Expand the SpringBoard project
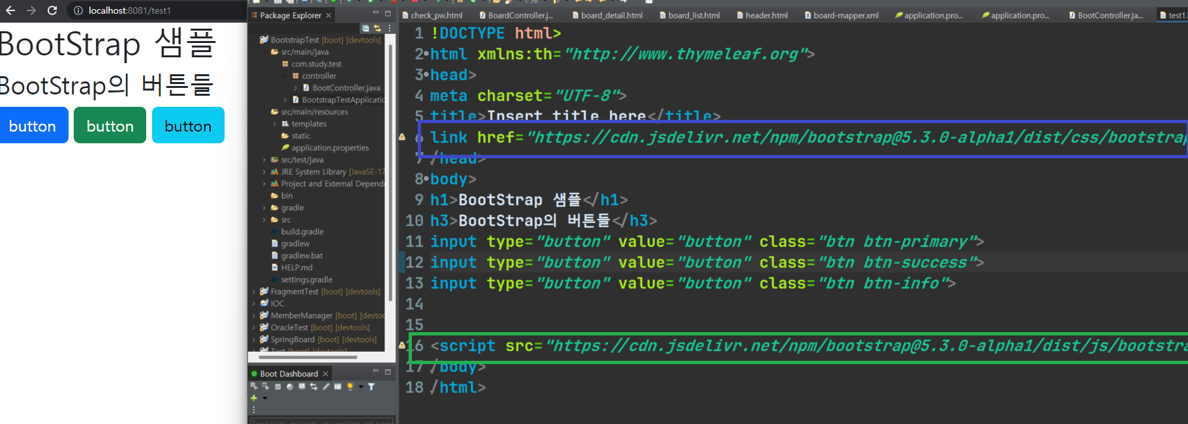Screen dimensions: 1188x424 (254, 339)
